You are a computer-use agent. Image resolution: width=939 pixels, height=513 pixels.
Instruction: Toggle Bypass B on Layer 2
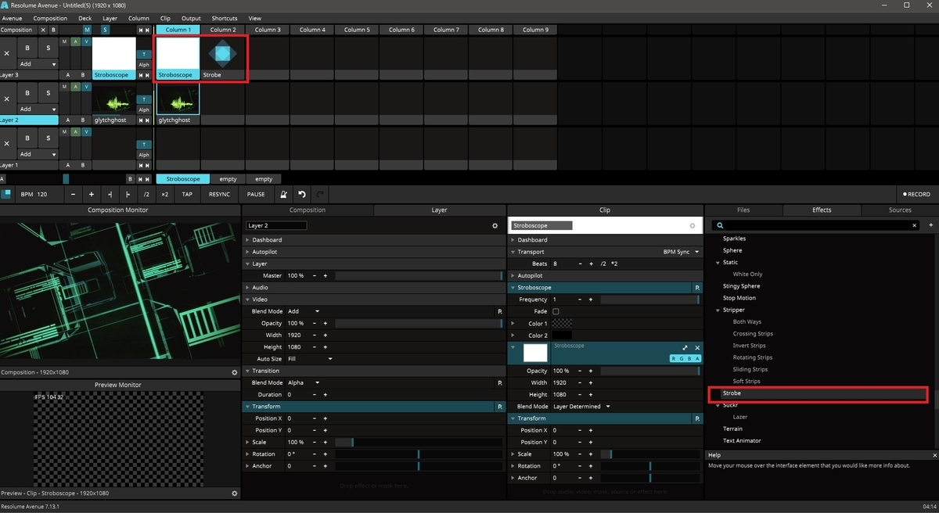point(27,92)
